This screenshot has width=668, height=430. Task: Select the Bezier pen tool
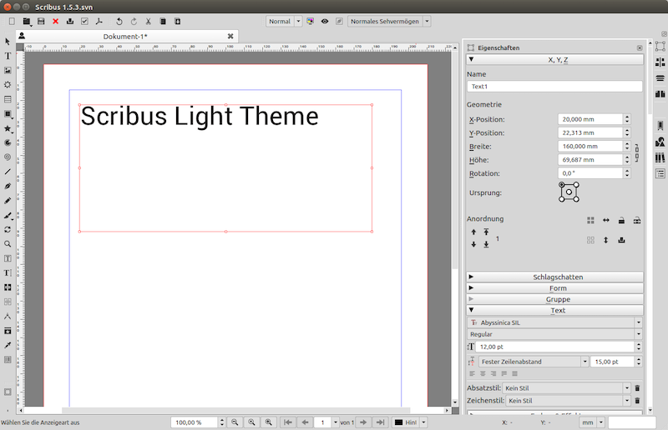8,187
